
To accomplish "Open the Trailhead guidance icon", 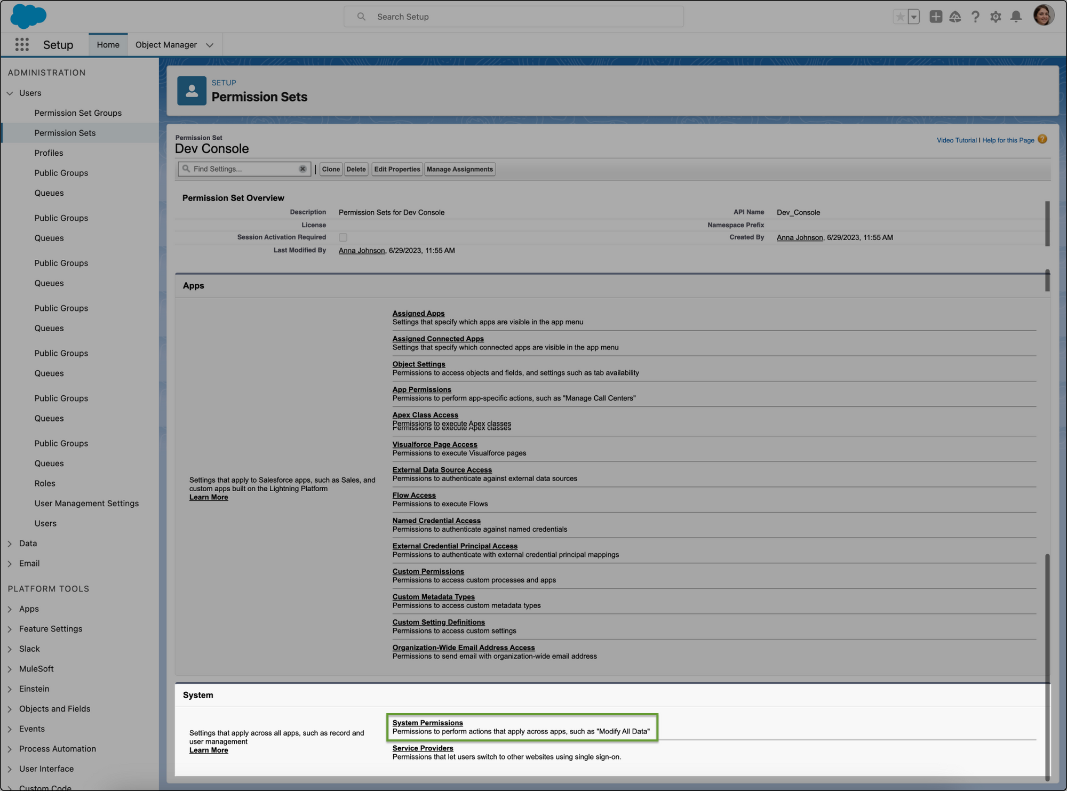I will (955, 17).
